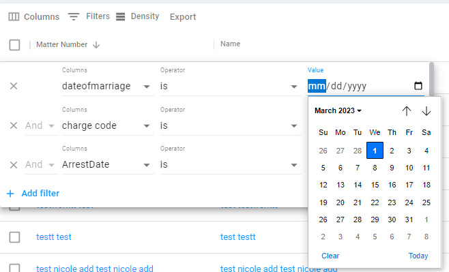
Task: Remove the ArrestDate filter row
Action: click(14, 165)
